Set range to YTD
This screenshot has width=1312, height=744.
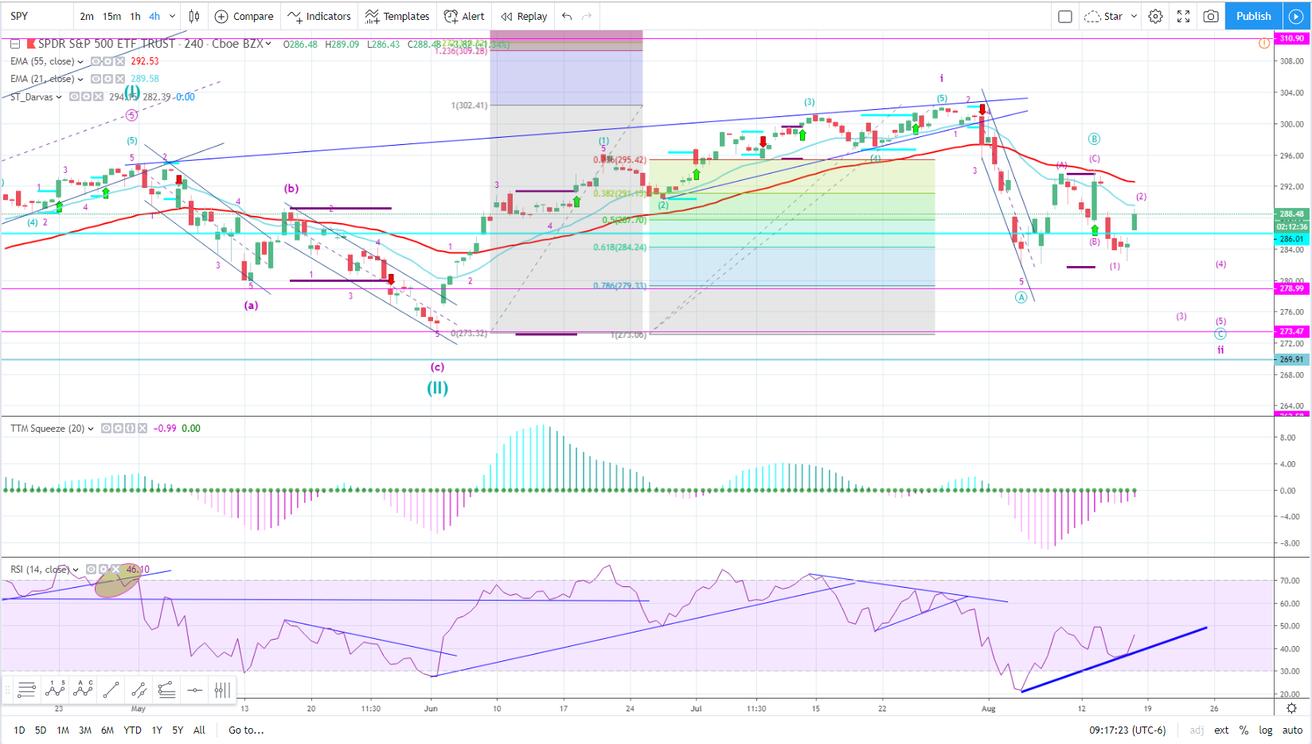(132, 730)
